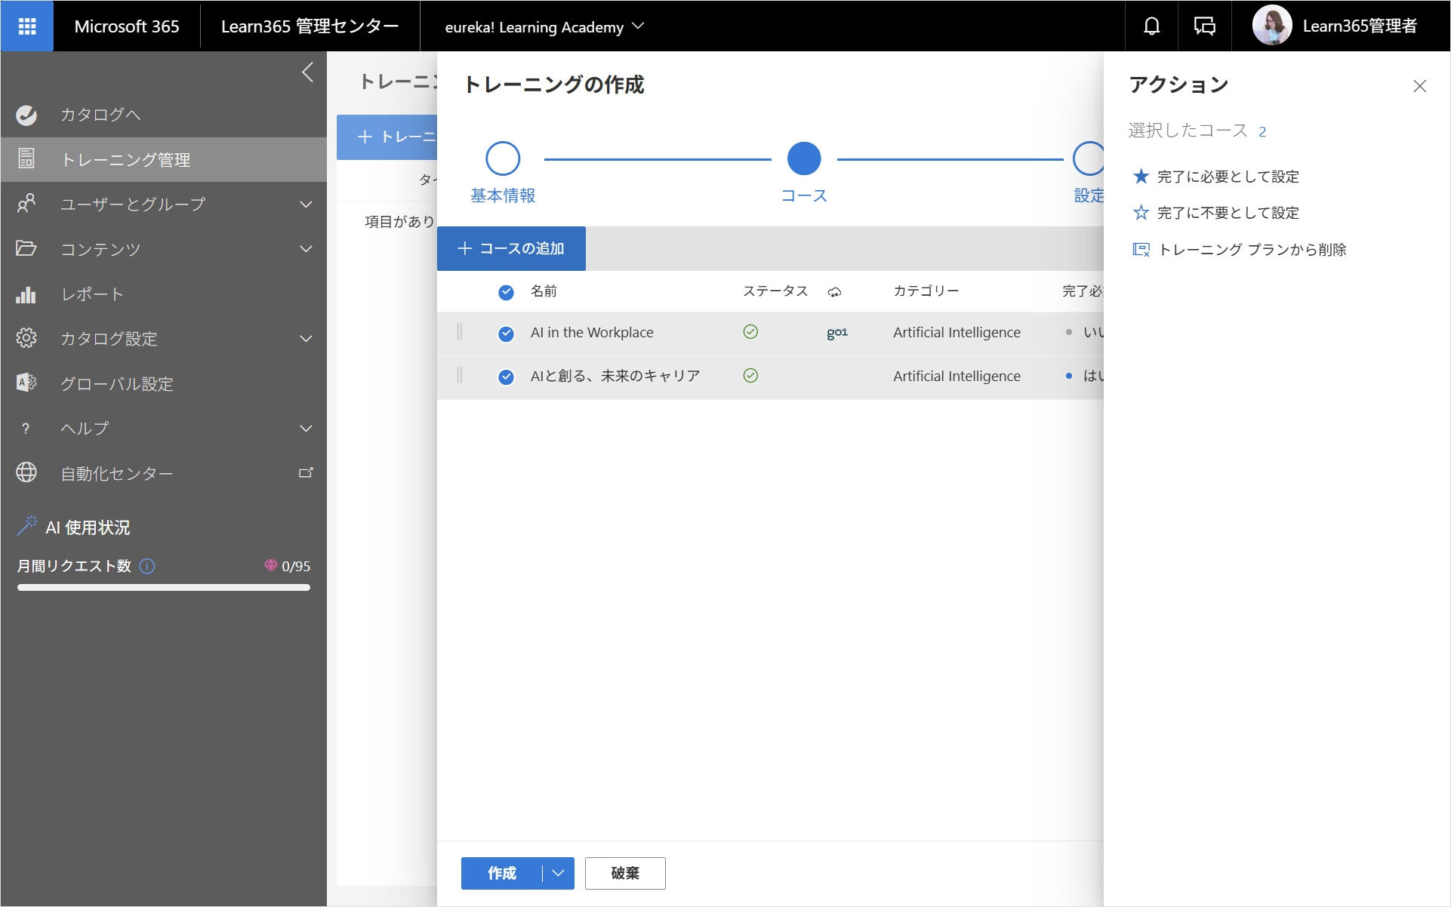Grab the drag handle of AI in the Workplace

(460, 332)
